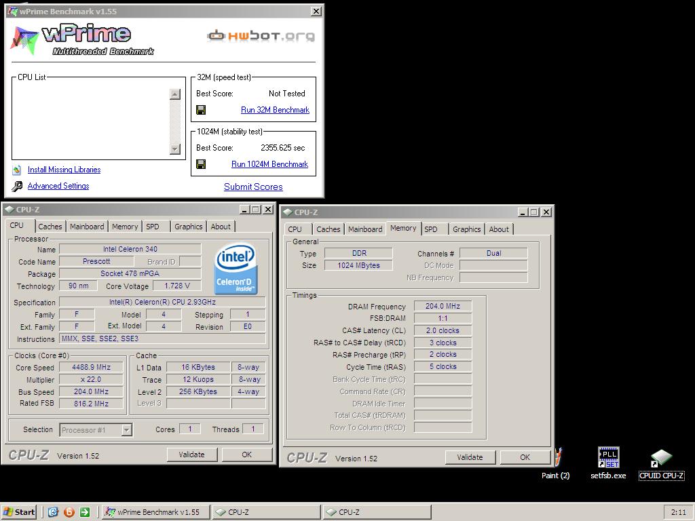The width and height of the screenshot is (695, 521).
Task: Click the CAS# Latency value 2.0 clocks
Action: (x=443, y=330)
